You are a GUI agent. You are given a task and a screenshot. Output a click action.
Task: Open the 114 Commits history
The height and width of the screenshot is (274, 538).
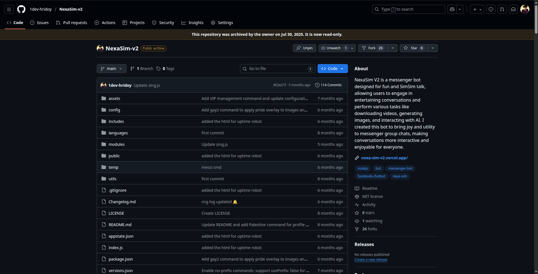(328, 85)
